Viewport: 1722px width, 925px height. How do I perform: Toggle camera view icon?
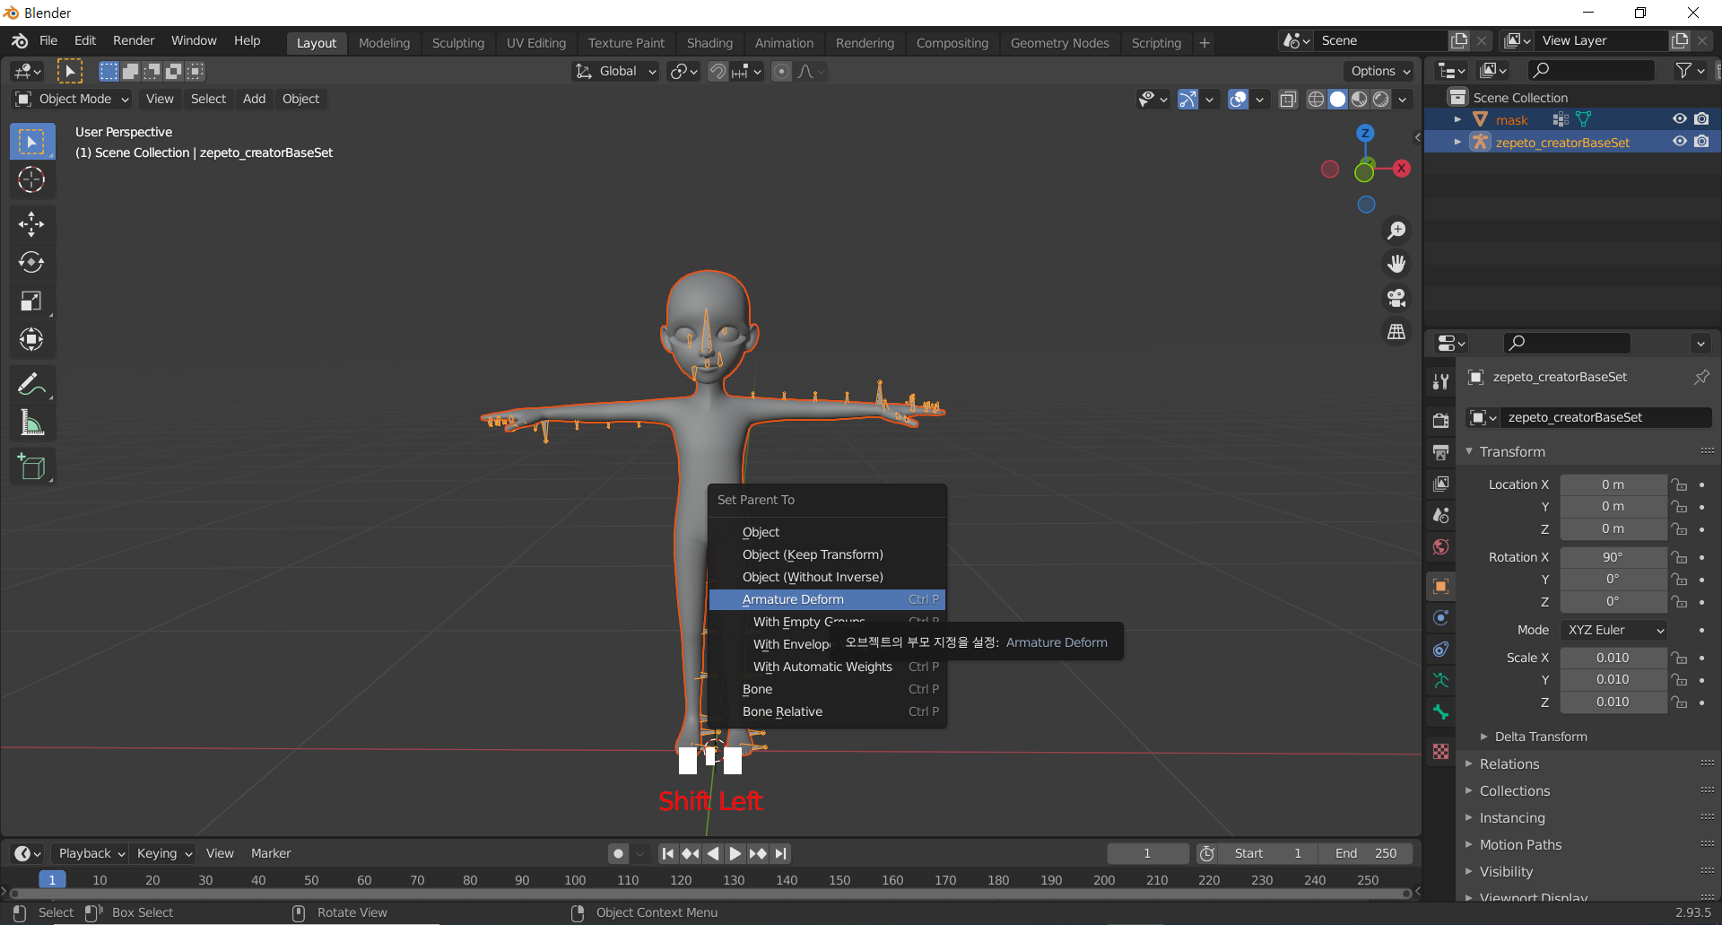(1396, 298)
